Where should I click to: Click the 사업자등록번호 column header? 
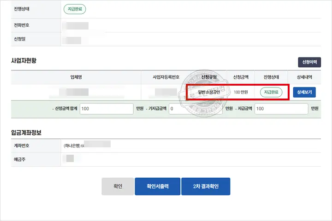click(x=166, y=77)
